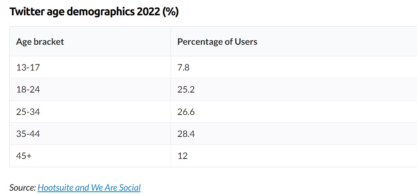Select the 45+ age bracket cell
Image resolution: width=417 pixels, height=194 pixels.
pos(24,156)
